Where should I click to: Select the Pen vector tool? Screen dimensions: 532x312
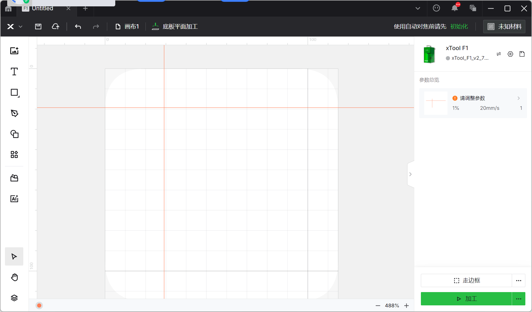pyautogui.click(x=14, y=113)
